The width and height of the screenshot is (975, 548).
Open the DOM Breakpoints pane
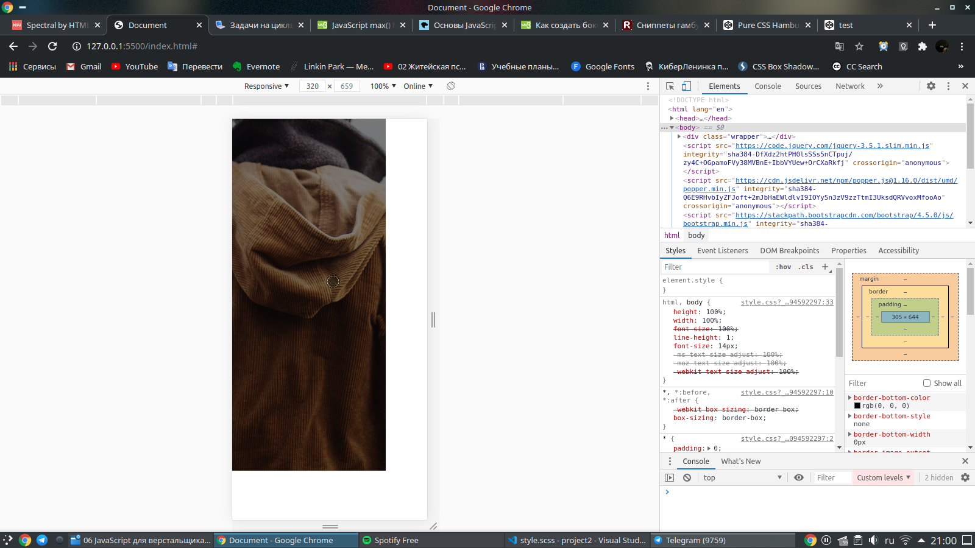point(790,250)
